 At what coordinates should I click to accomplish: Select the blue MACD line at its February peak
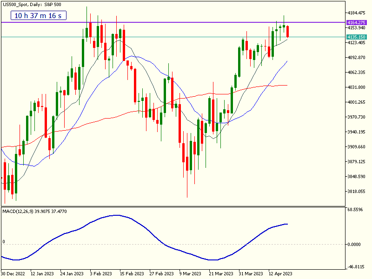(115, 215)
